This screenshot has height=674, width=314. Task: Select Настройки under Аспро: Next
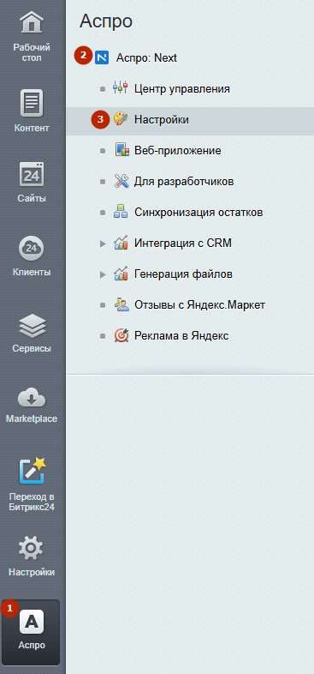(162, 119)
